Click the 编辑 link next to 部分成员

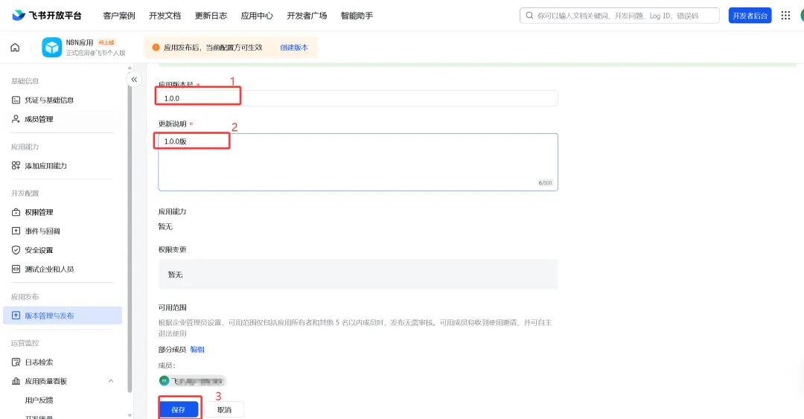coord(197,349)
